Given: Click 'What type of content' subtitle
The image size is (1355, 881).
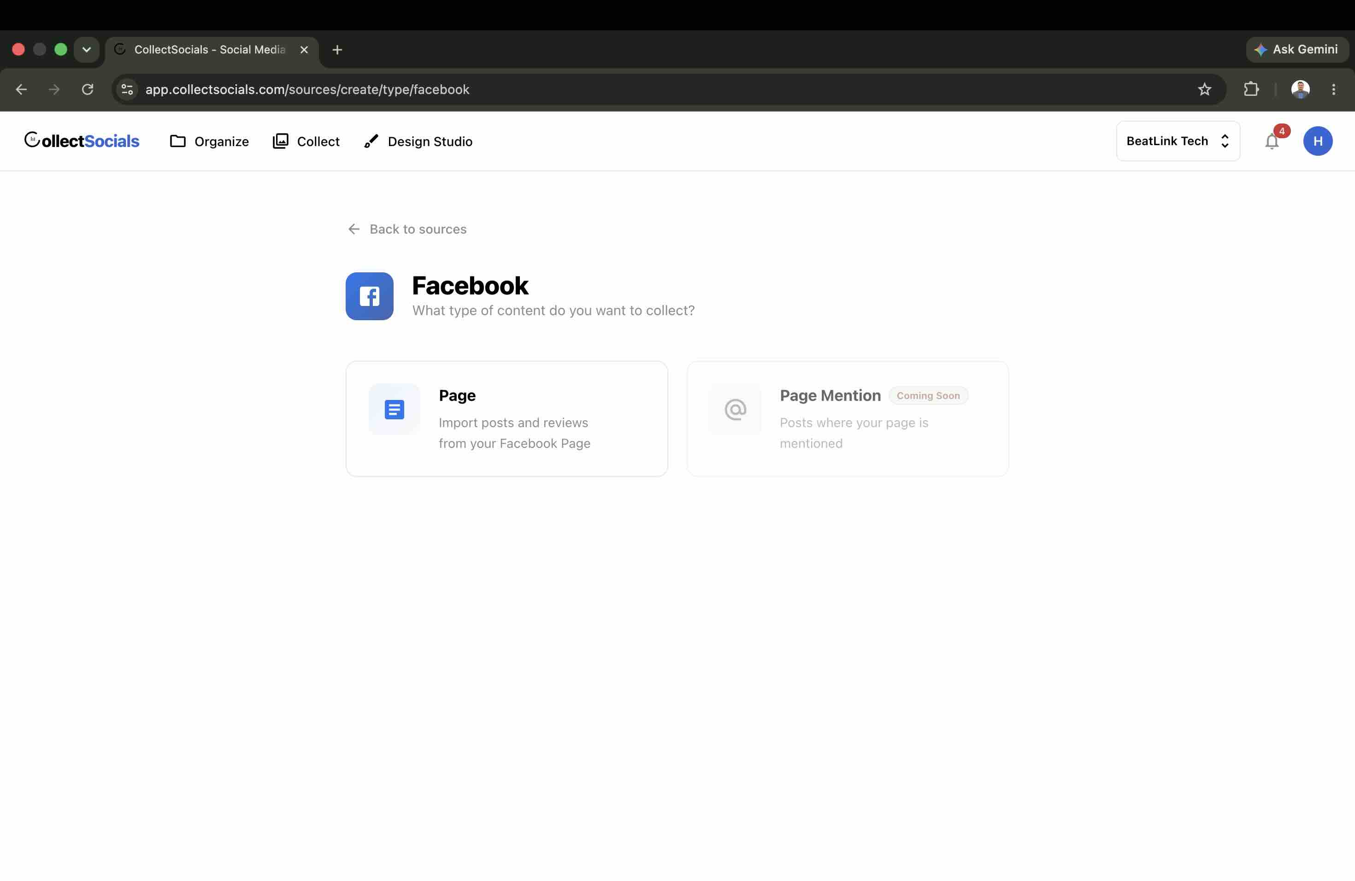Looking at the screenshot, I should (554, 310).
